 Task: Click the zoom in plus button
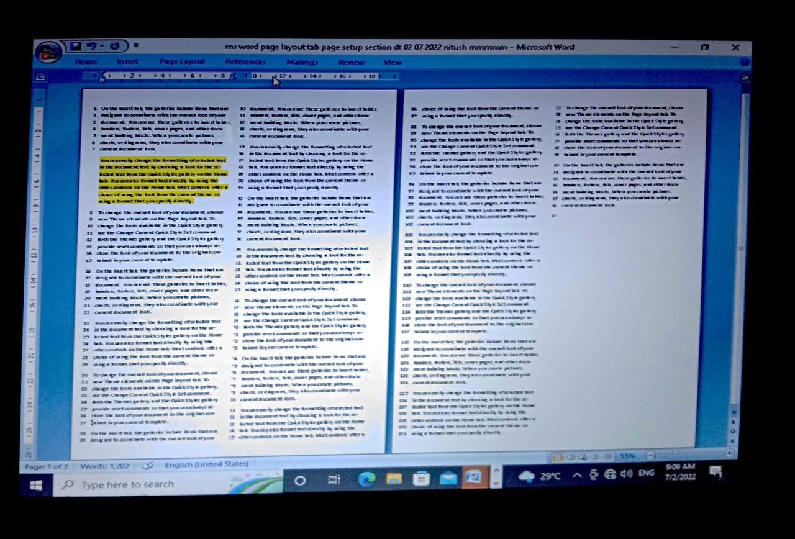click(x=730, y=453)
